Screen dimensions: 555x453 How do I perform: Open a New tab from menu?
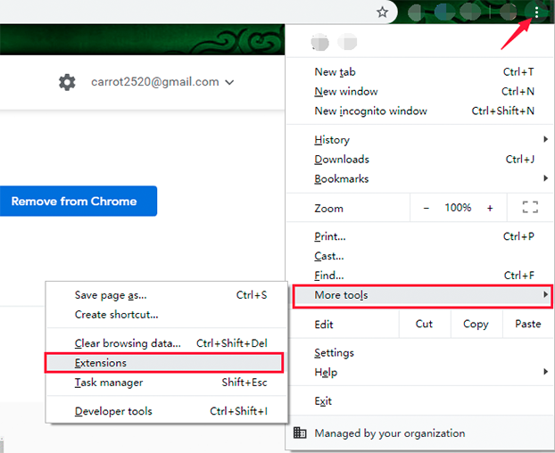click(419, 72)
